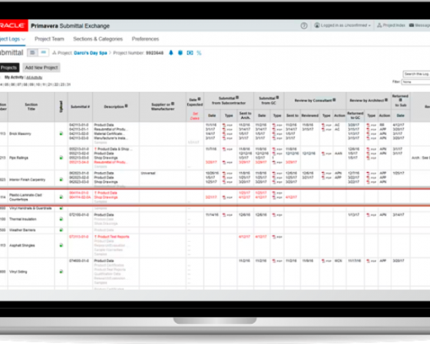430x344 pixels.
Task: Click info icon on Date Expected header
Action: tap(199, 99)
